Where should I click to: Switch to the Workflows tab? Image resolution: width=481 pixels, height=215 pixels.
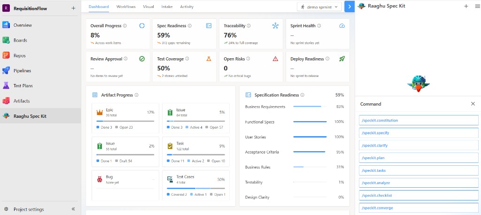coord(126,7)
